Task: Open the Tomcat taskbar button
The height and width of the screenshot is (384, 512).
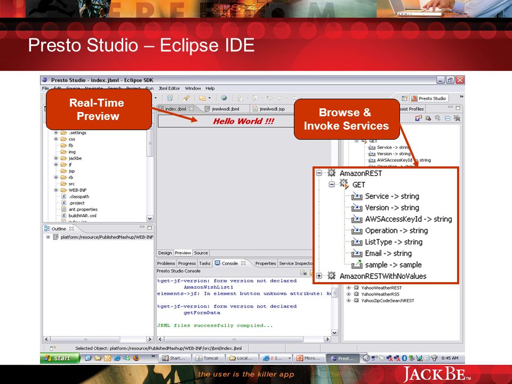Action: pyautogui.click(x=208, y=358)
